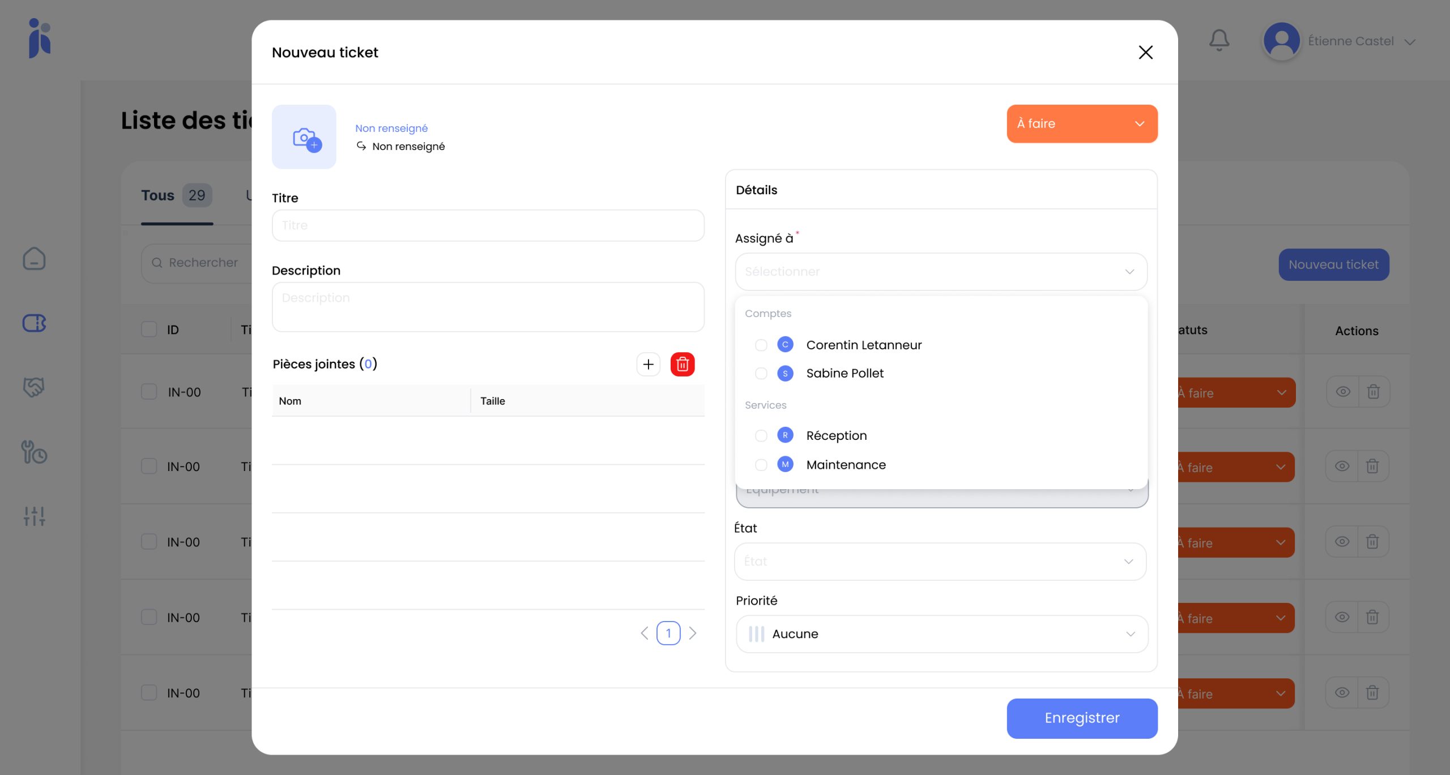Select Corentin Letanneur as assignee
The height and width of the screenshot is (775, 1450).
pos(761,345)
